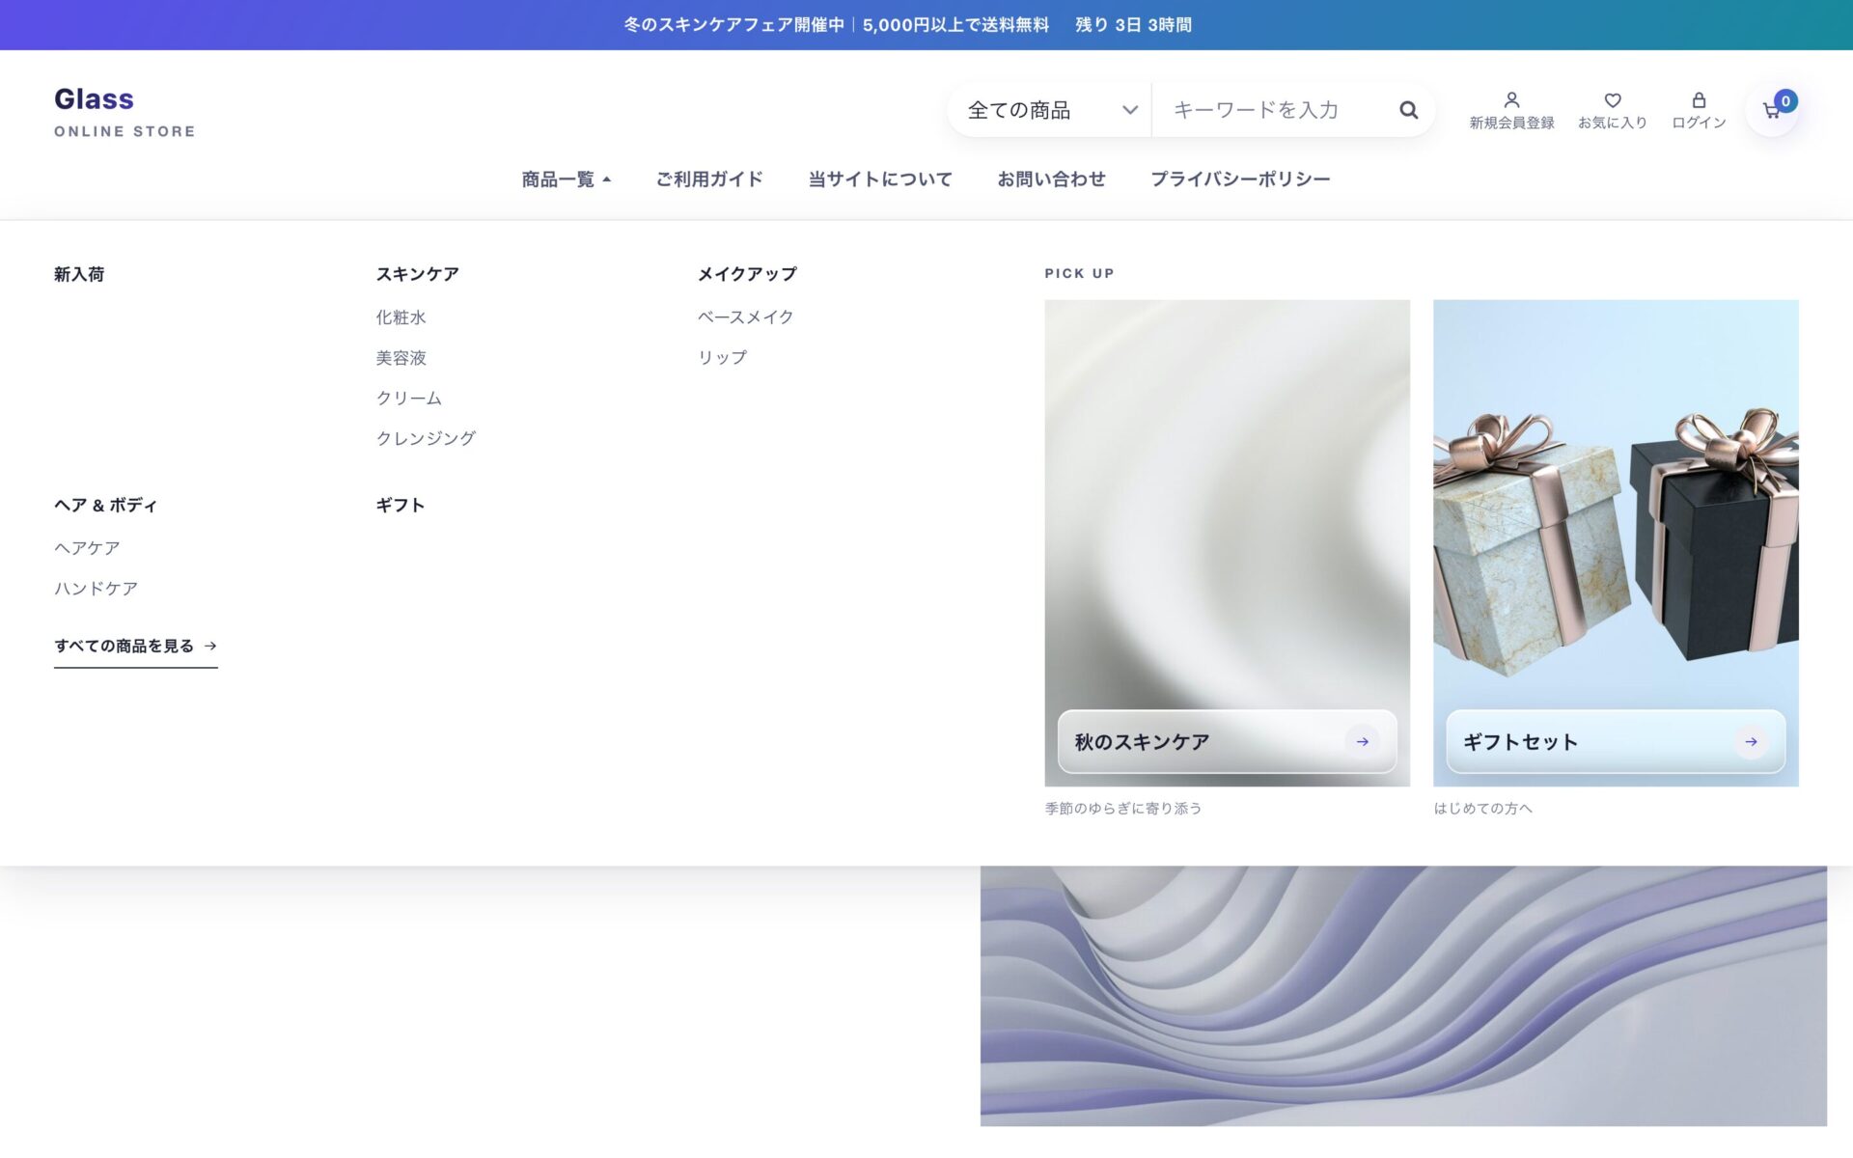This screenshot has height=1158, width=1853.
Task: Go to お問い合わせ page
Action: click(1051, 179)
